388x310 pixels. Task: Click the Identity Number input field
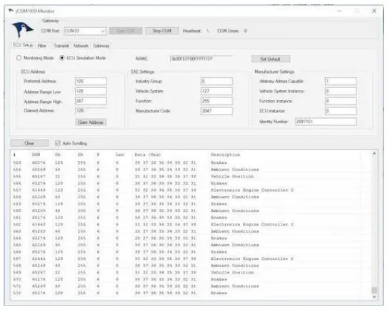[x=326, y=122]
